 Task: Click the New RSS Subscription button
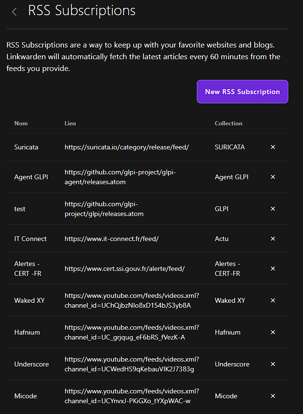pos(242,92)
